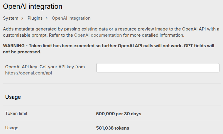Image resolution: width=223 pixels, height=134 pixels.
Task: Select the 501,038 tokens usage value
Action: pyautogui.click(x=112, y=128)
